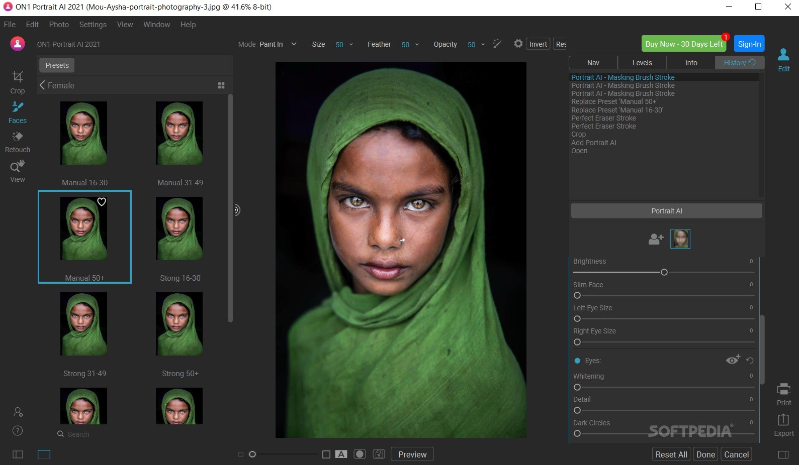Click the Brightness slider handle
The width and height of the screenshot is (799, 465).
pyautogui.click(x=664, y=272)
